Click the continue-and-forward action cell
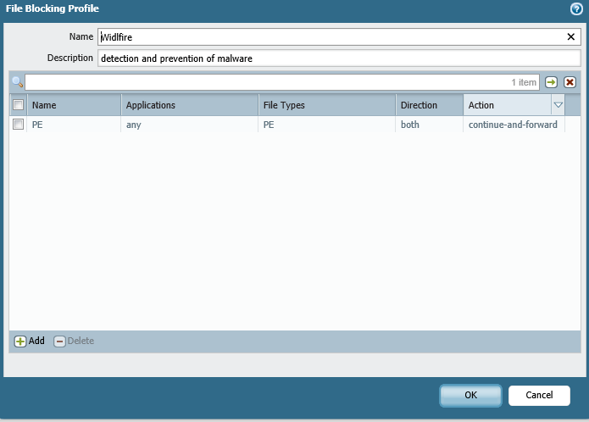 tap(514, 125)
